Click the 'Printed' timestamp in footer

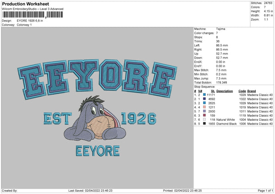coord(182,191)
